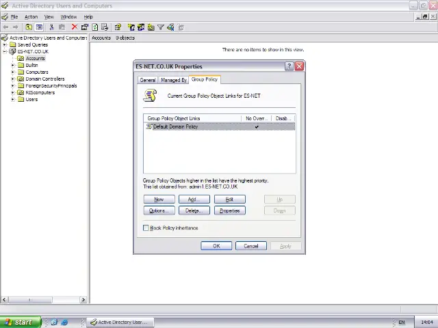The width and height of the screenshot is (438, 328).
Task: Cancel the ES-NET.CO.UK Properties dialog
Action: click(251, 246)
